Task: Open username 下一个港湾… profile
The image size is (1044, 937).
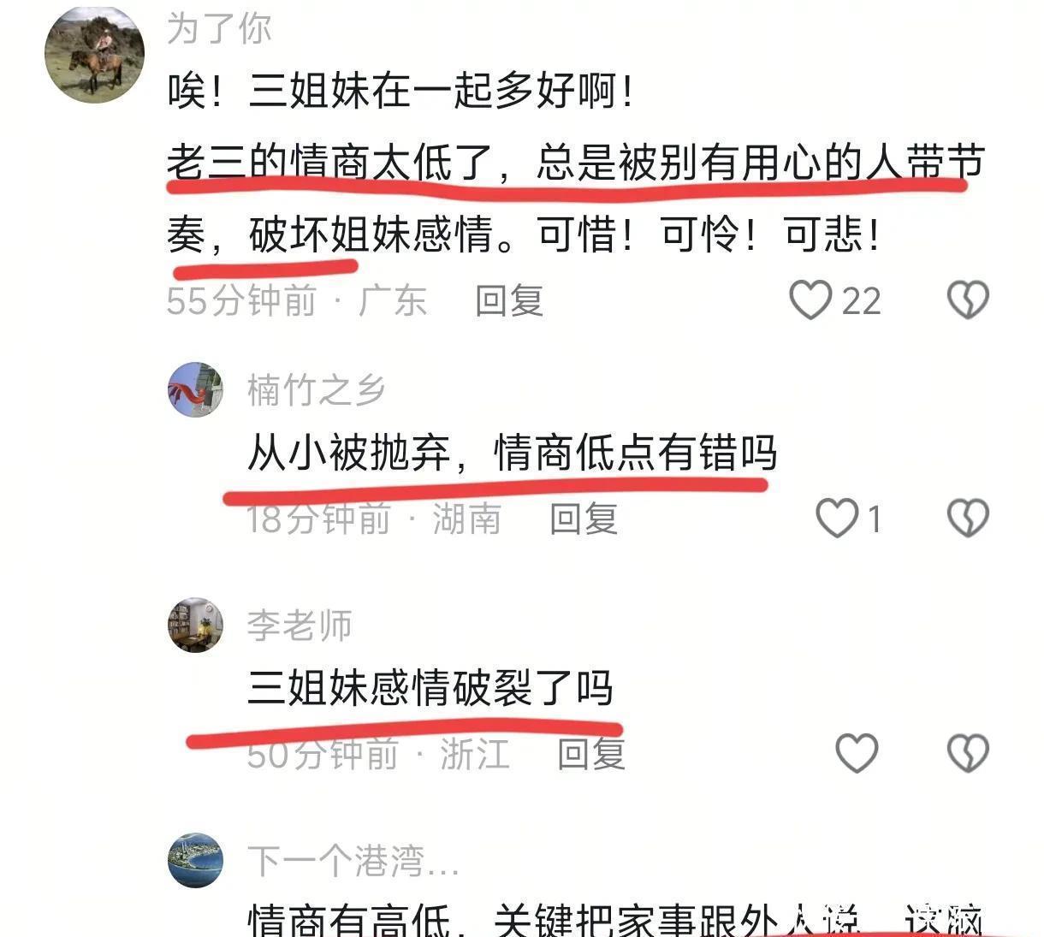Action: click(353, 861)
